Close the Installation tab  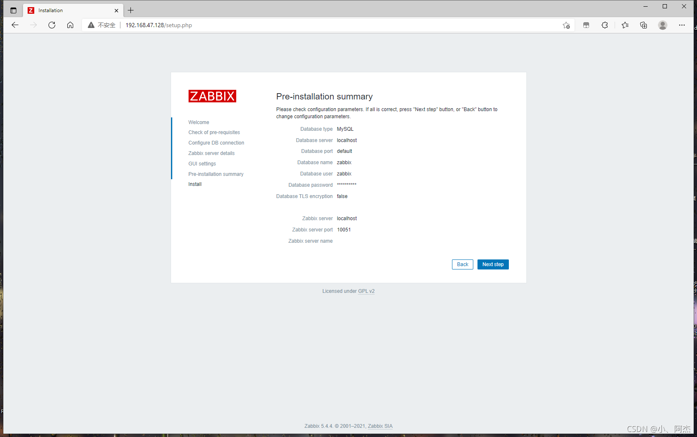pyautogui.click(x=116, y=10)
